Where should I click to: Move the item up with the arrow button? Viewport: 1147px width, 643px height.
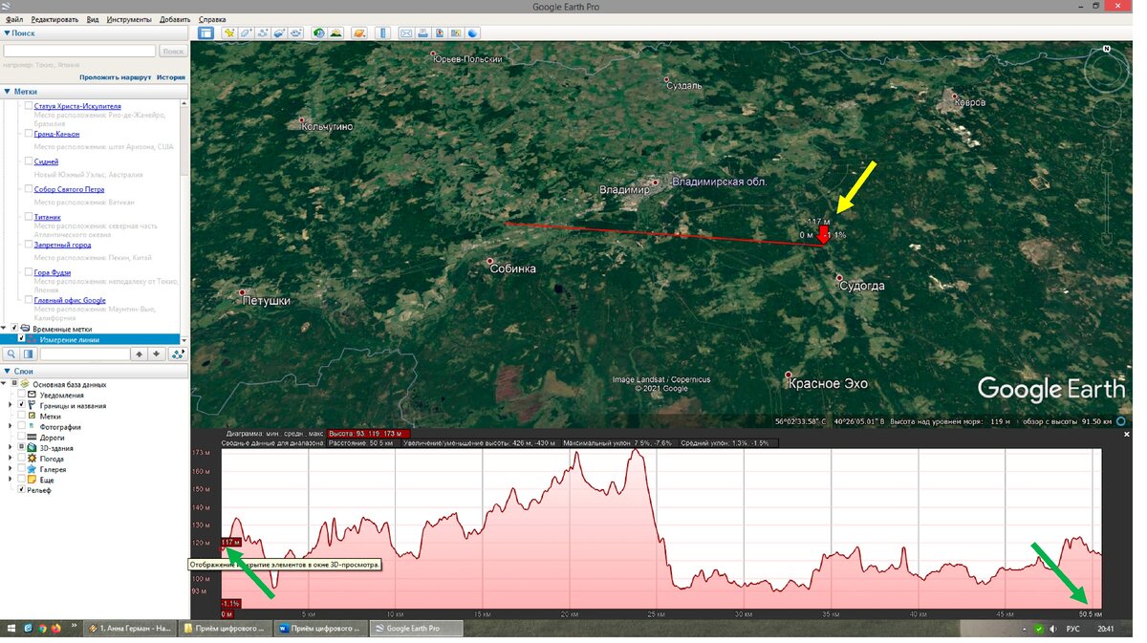click(139, 354)
